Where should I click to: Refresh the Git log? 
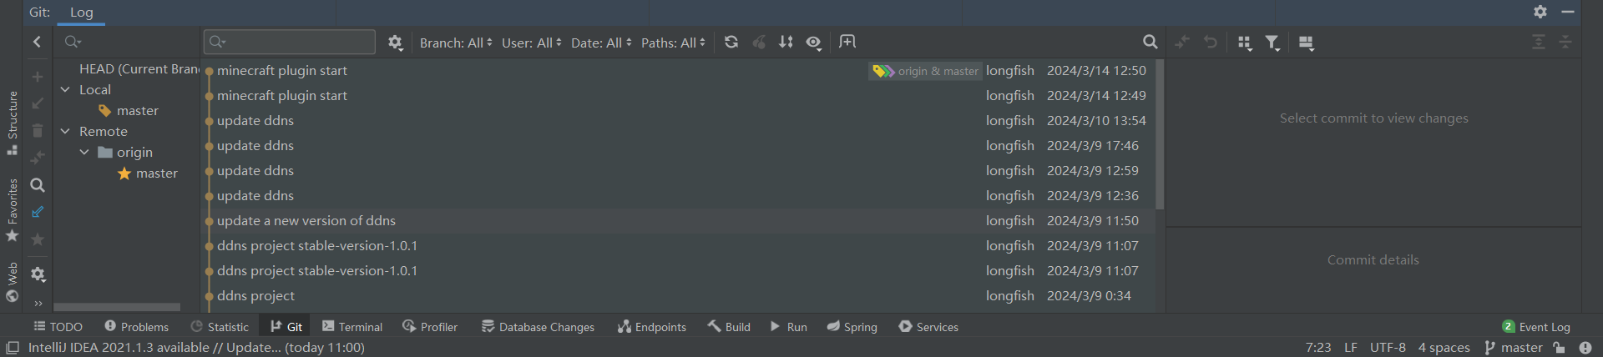(731, 42)
